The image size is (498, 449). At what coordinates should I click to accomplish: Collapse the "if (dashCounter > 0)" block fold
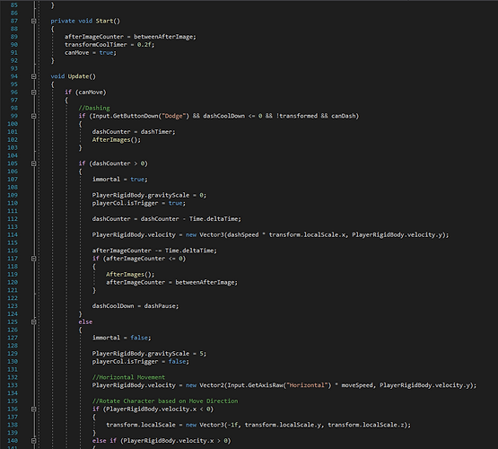click(x=34, y=163)
